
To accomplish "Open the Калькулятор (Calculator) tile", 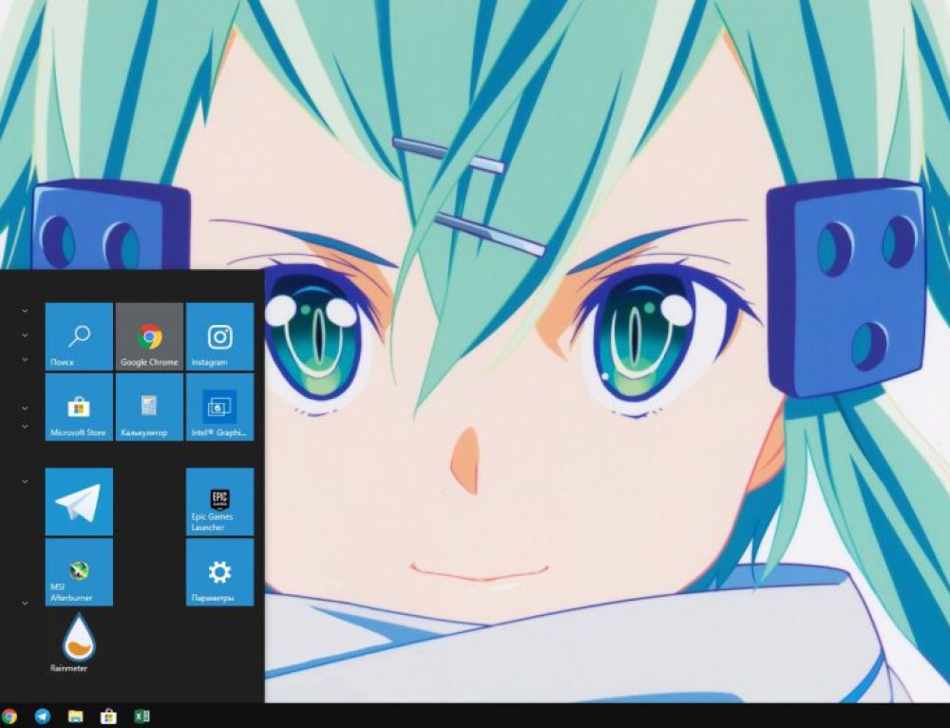I will click(148, 408).
